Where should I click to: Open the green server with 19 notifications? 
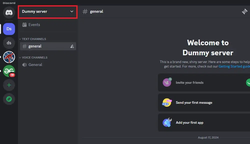pyautogui.click(x=9, y=71)
